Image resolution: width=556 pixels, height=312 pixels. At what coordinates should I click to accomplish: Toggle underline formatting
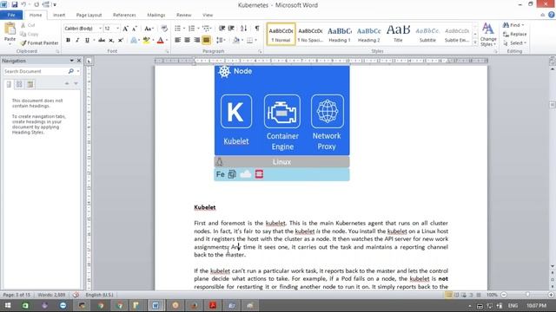click(87, 41)
